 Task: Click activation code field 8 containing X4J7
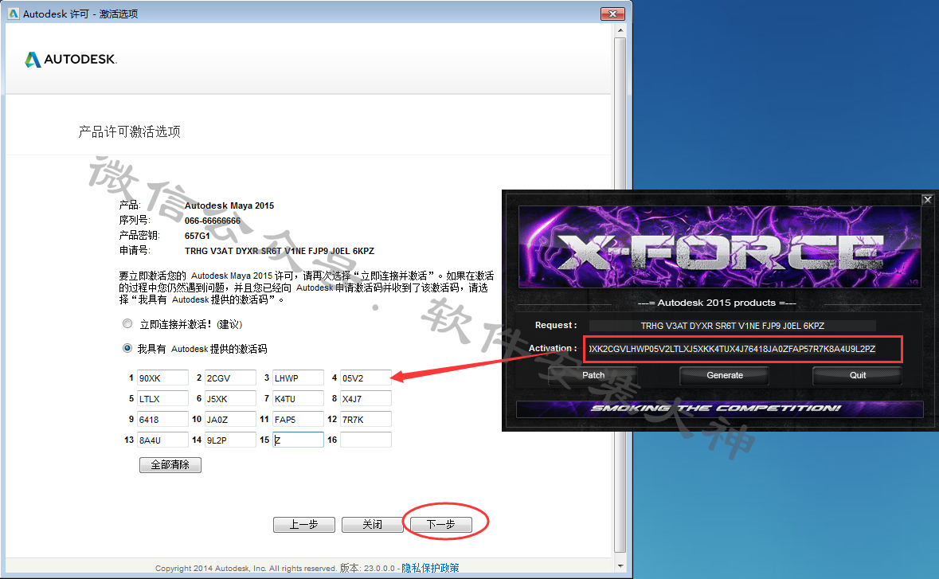[366, 398]
